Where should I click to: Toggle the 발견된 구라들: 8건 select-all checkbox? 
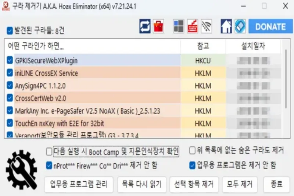tap(10, 31)
